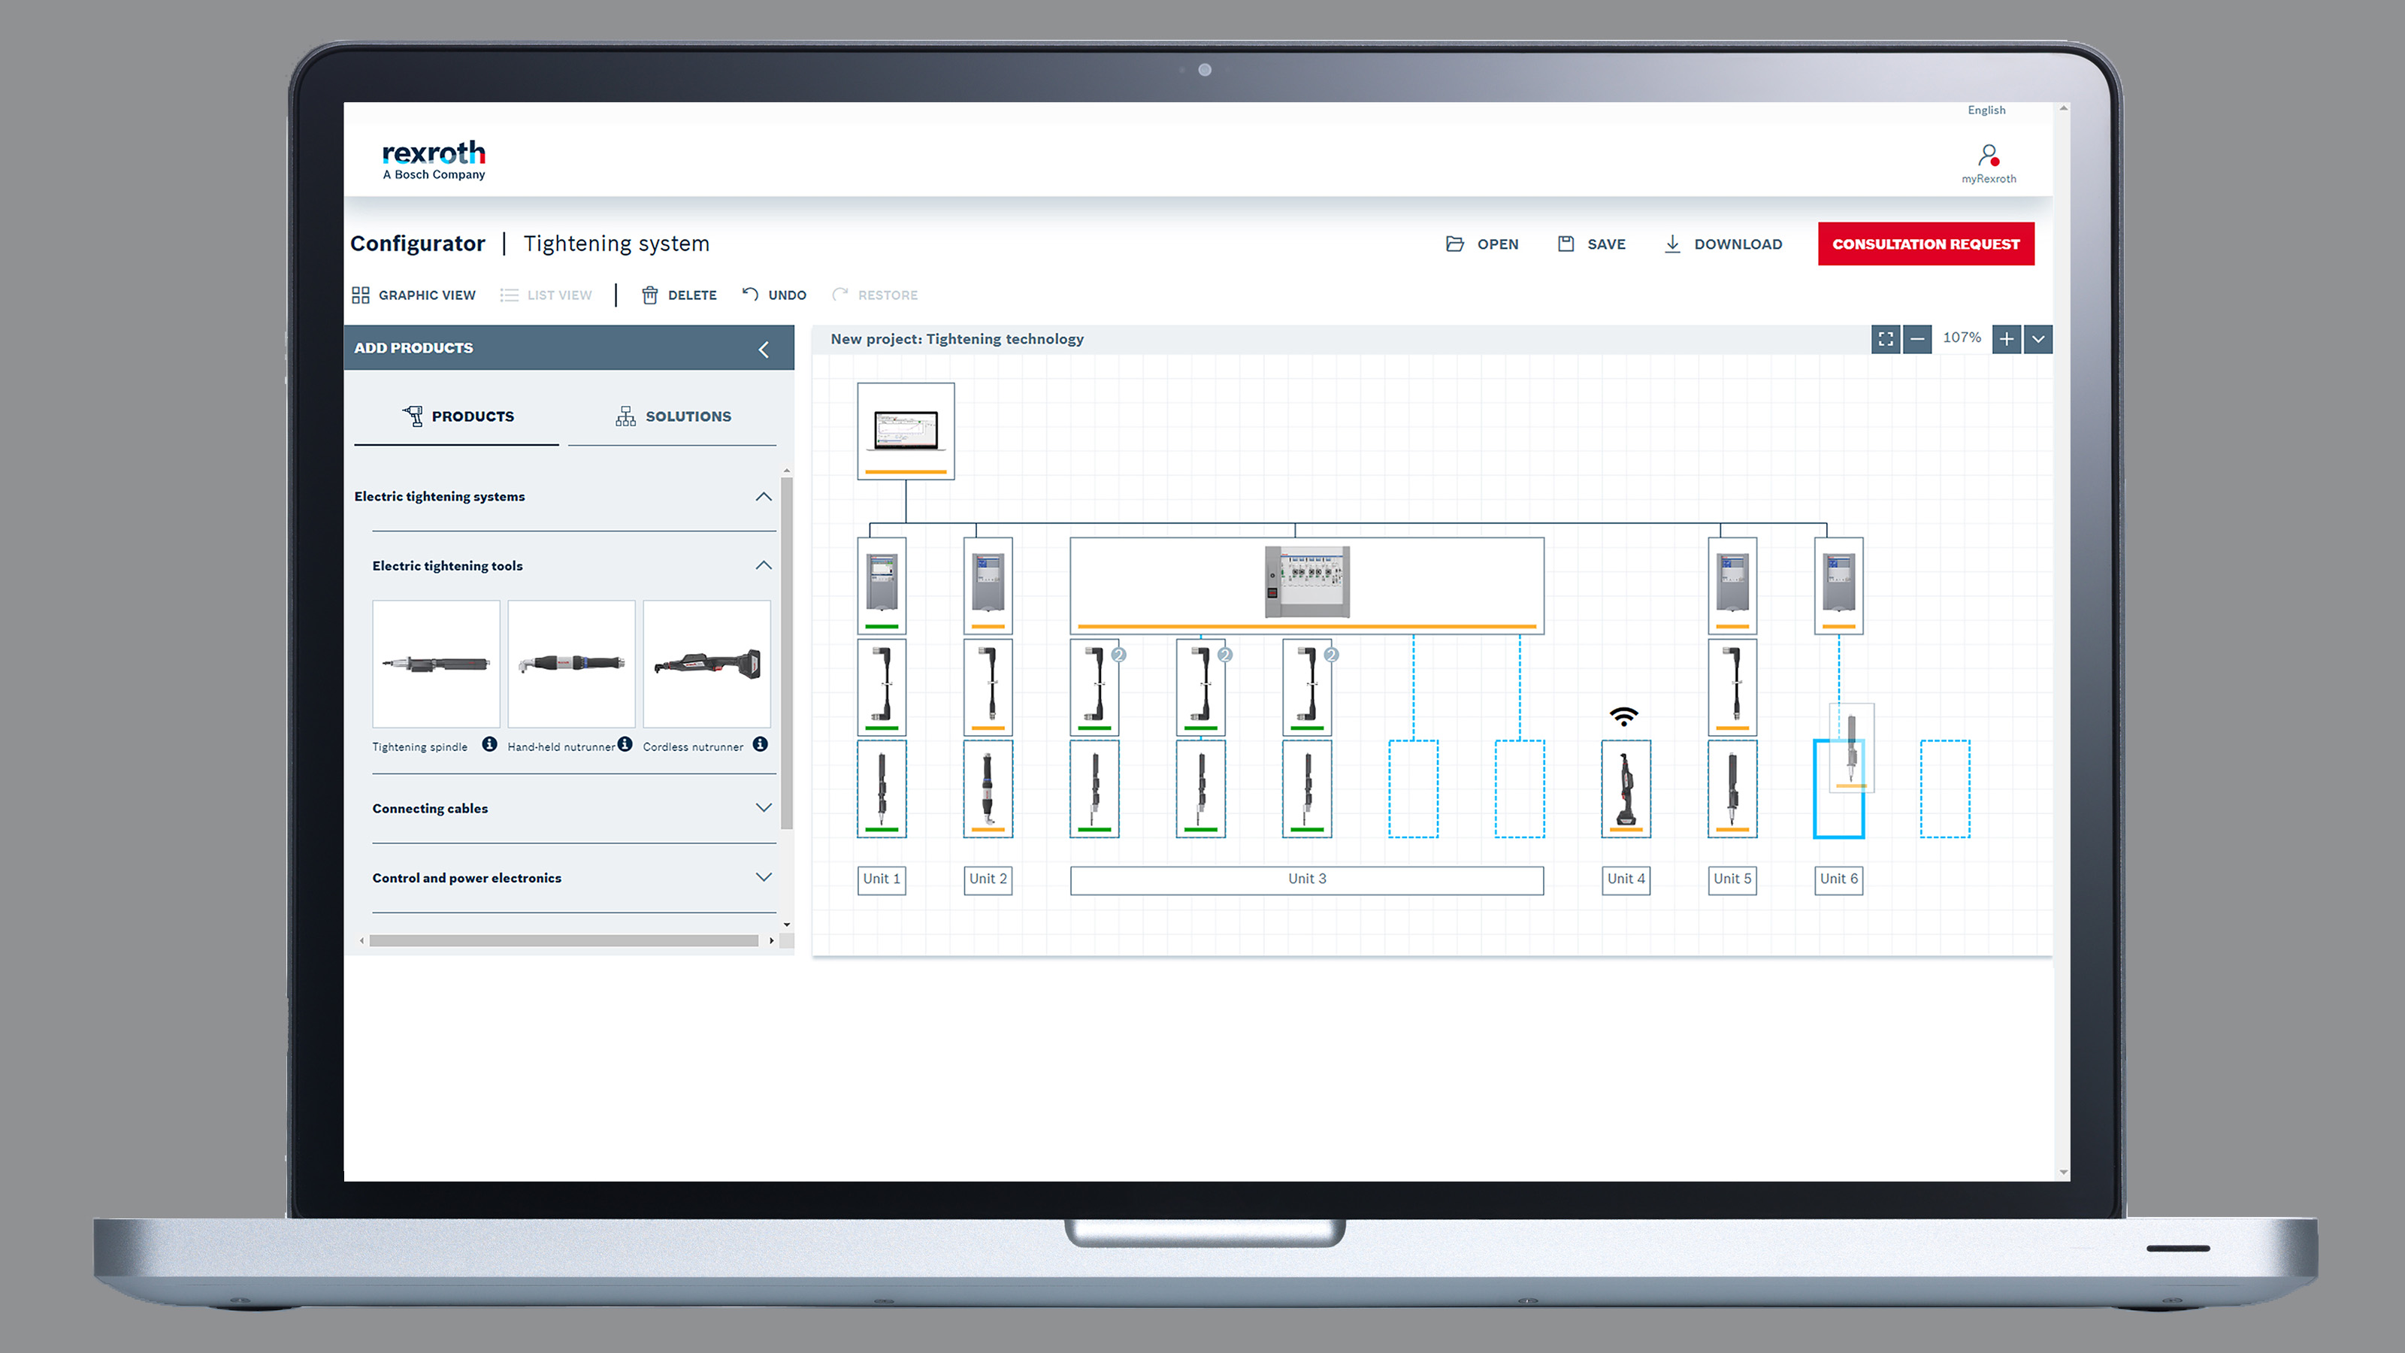Image resolution: width=2405 pixels, height=1353 pixels.
Task: Zoom in with the plus icon
Action: click(x=2005, y=339)
